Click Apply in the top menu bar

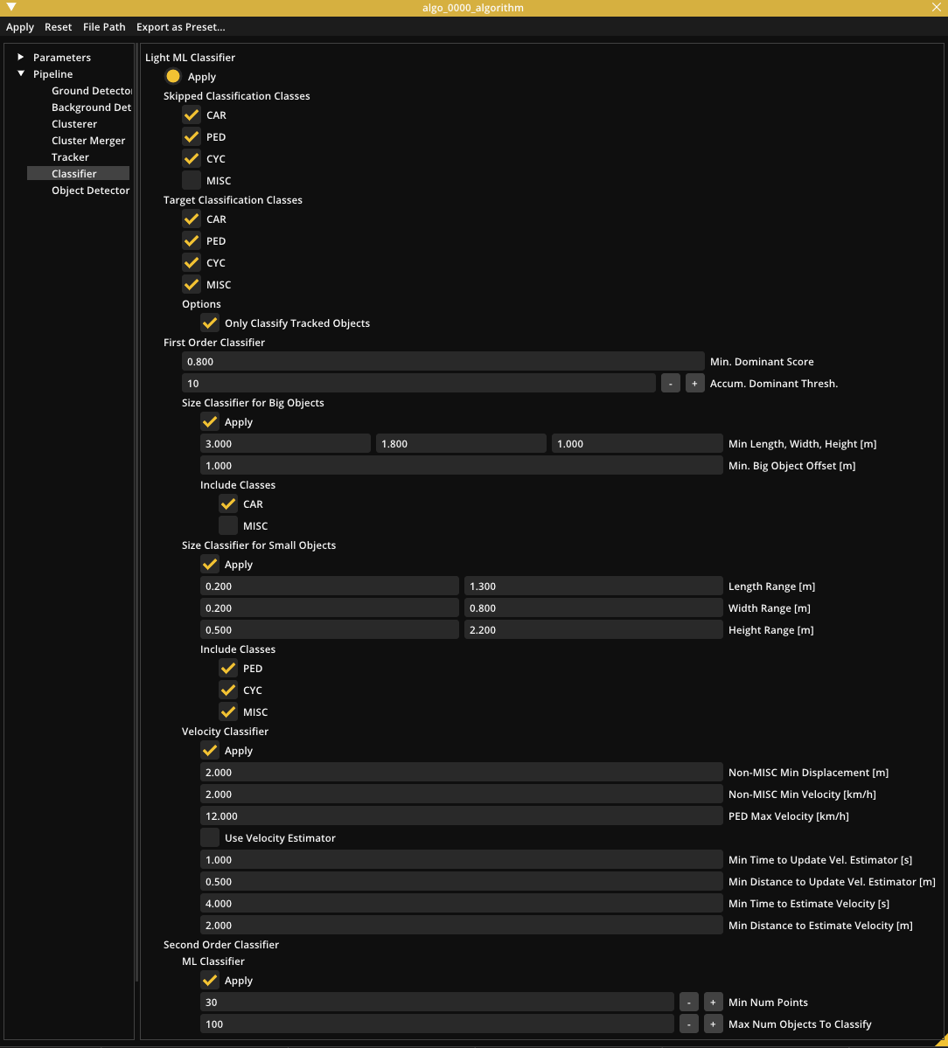pyautogui.click(x=20, y=27)
